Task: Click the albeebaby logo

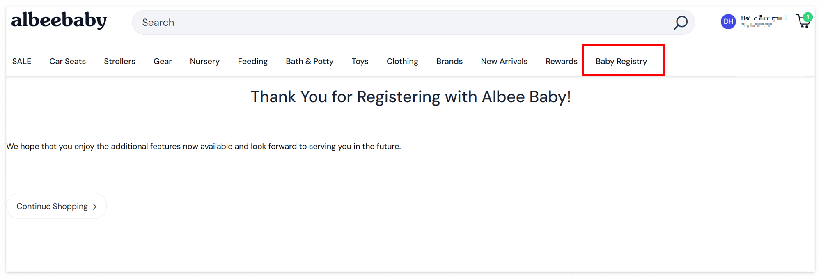Action: [x=59, y=21]
